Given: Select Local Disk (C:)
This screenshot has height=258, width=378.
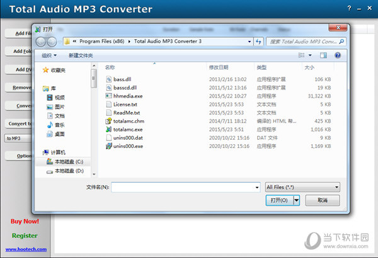Looking at the screenshot, I should 65,162.
